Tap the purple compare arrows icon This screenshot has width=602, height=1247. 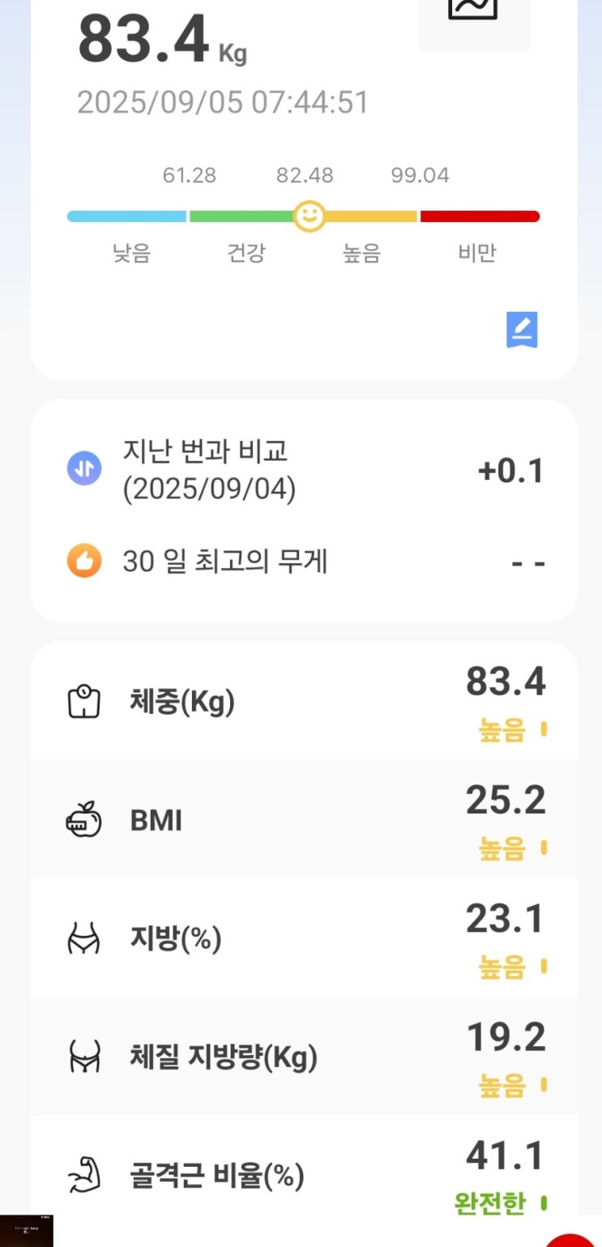(x=84, y=469)
